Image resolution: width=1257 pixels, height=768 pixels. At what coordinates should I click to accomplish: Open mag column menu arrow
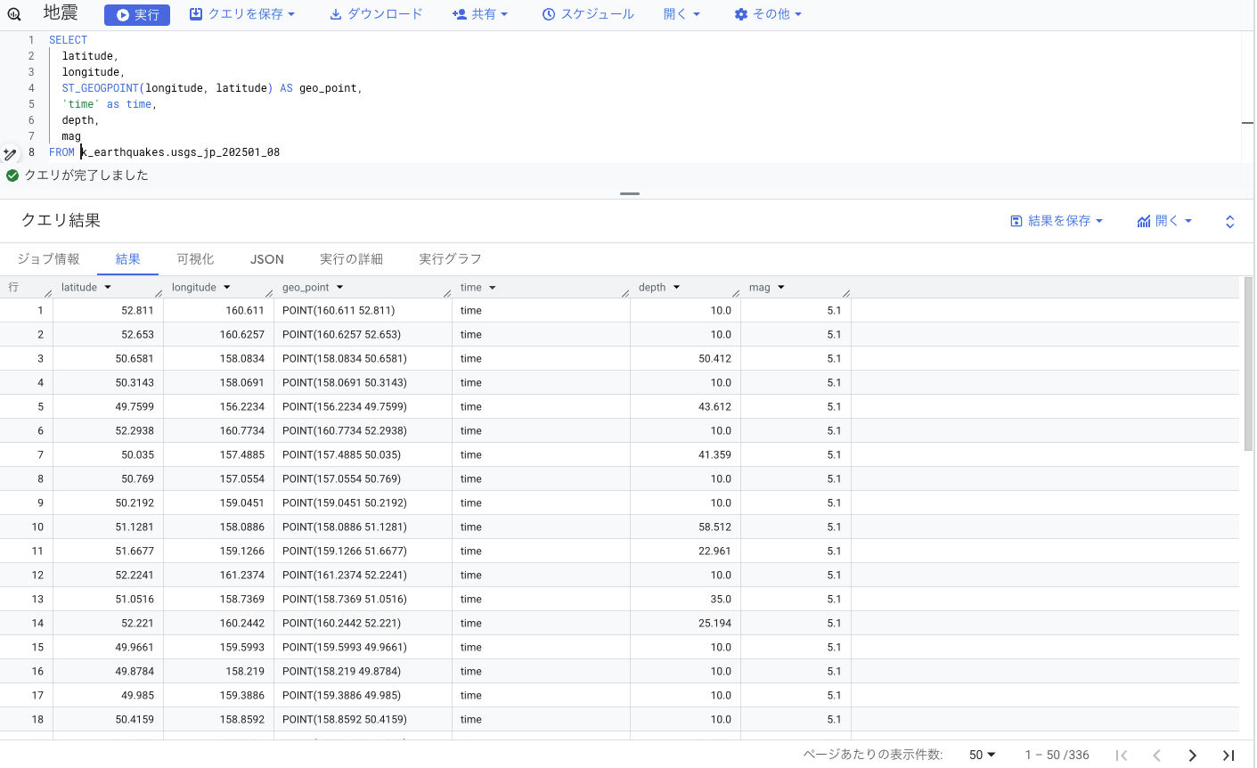pyautogui.click(x=781, y=288)
